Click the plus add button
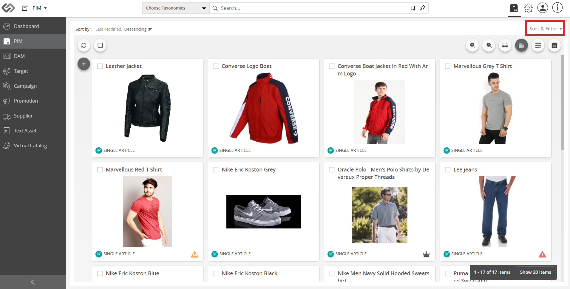 point(84,64)
